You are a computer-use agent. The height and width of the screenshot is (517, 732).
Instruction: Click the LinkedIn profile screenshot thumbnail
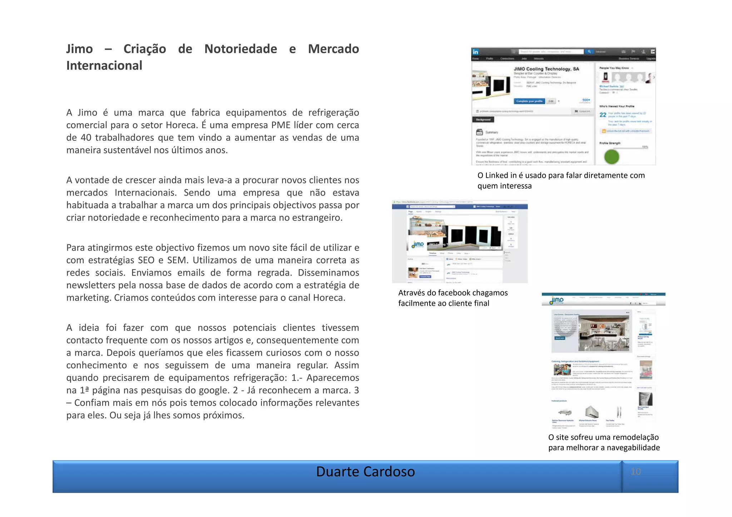pyautogui.click(x=563, y=106)
